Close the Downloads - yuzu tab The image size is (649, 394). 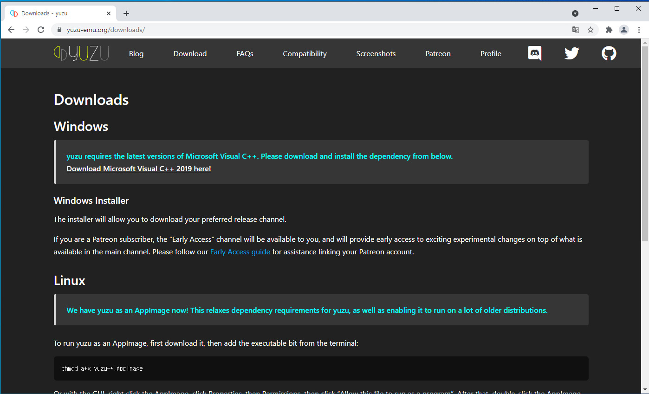[109, 13]
